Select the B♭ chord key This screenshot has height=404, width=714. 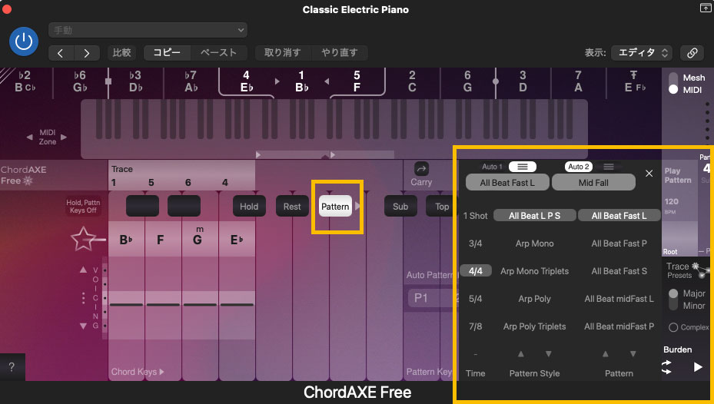(126, 240)
